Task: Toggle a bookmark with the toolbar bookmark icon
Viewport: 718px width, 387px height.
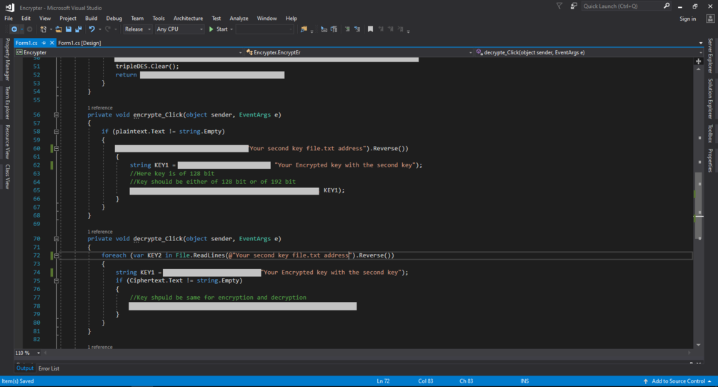Action: [371, 29]
